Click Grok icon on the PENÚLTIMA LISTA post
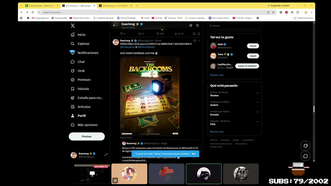 194,41
